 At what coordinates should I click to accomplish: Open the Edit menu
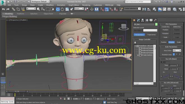click(x=9, y=5)
